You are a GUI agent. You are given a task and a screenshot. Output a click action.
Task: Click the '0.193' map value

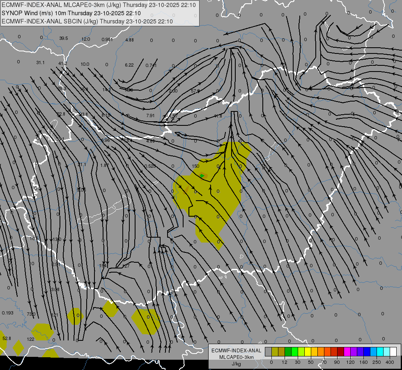7,313
